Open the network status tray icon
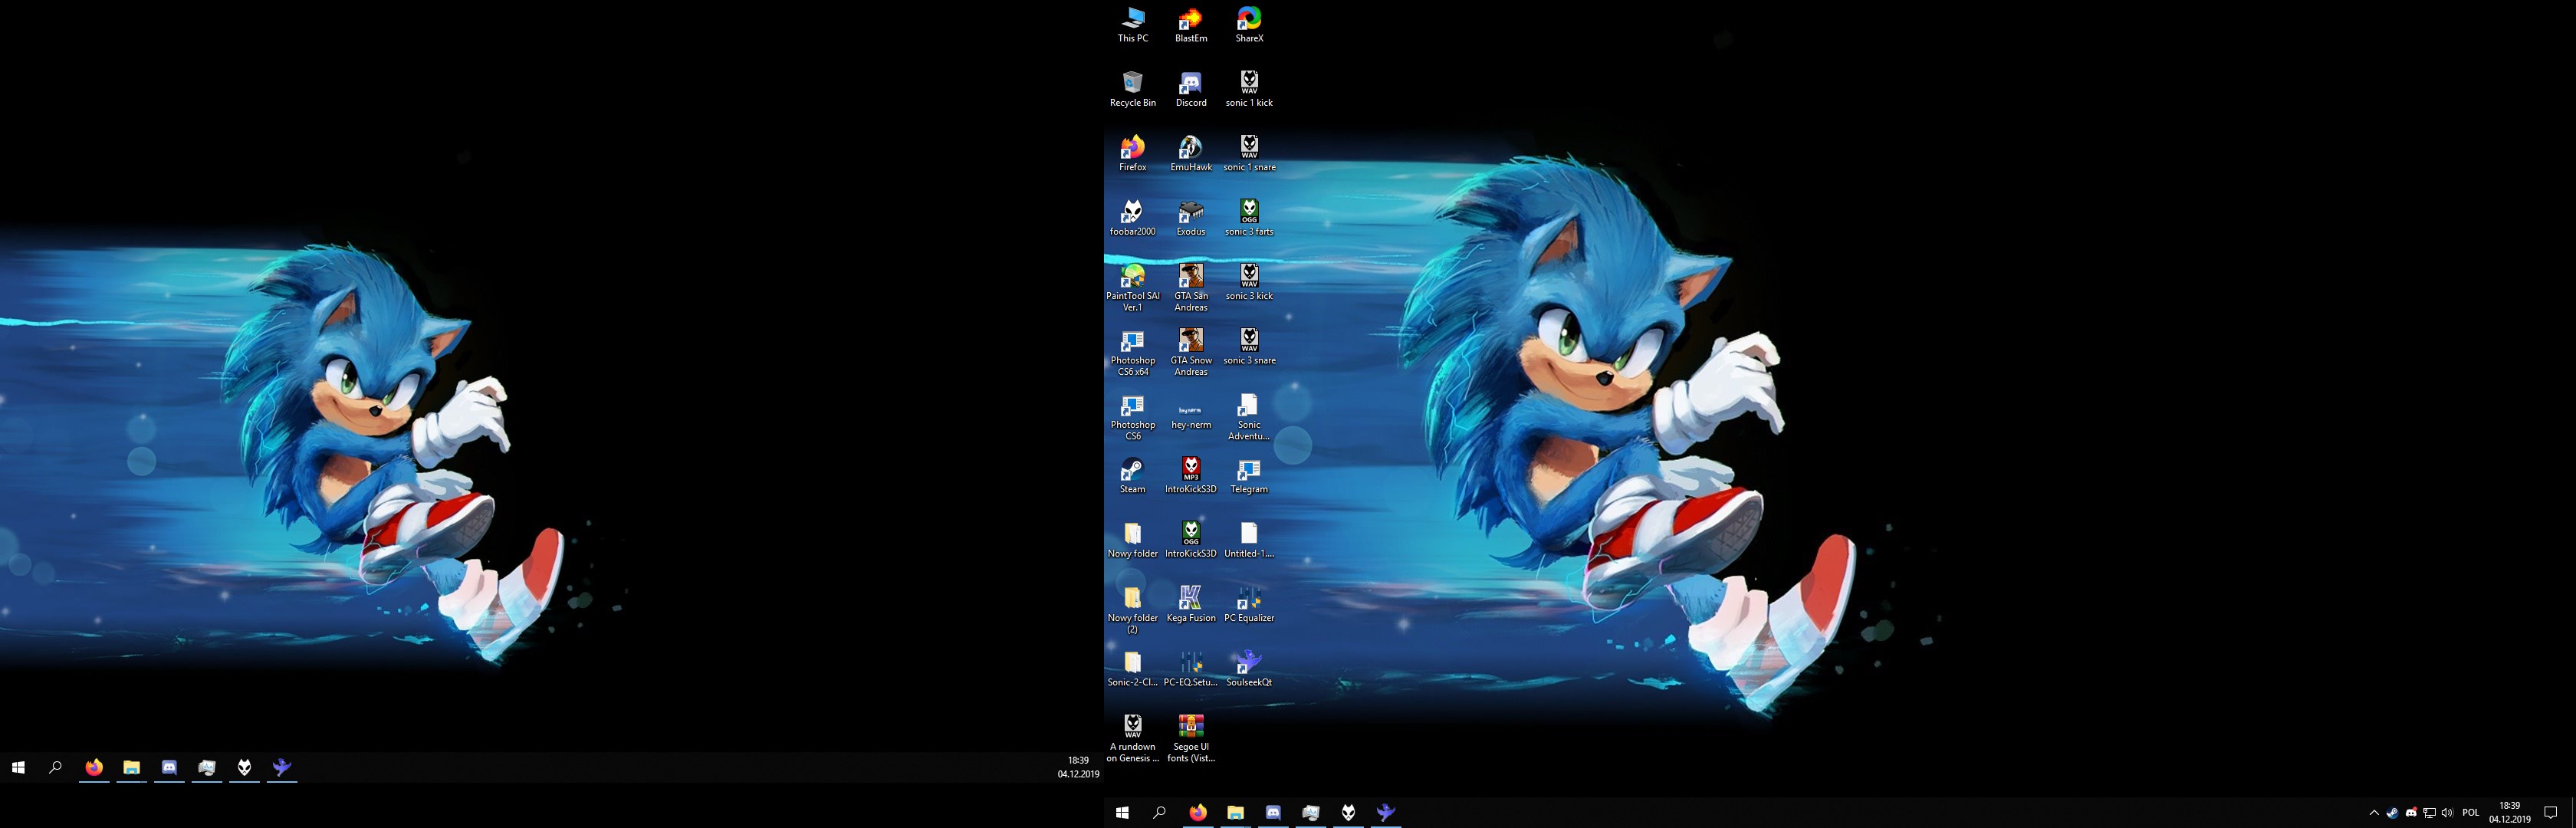Screen dimensions: 2576x828 [2429, 813]
